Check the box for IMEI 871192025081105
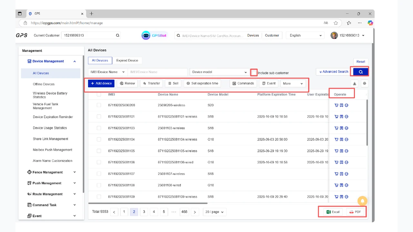Image resolution: width=413 pixels, height=232 pixels. pyautogui.click(x=99, y=151)
